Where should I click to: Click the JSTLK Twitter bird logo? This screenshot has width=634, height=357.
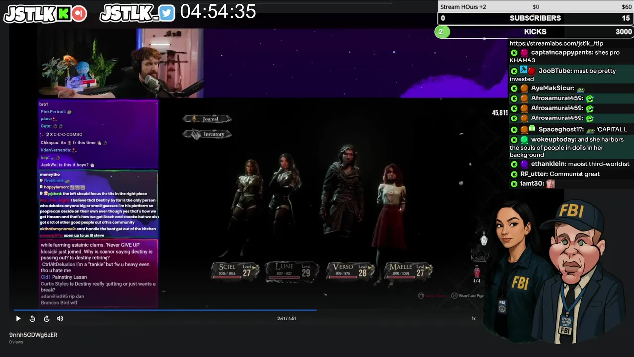coord(137,14)
